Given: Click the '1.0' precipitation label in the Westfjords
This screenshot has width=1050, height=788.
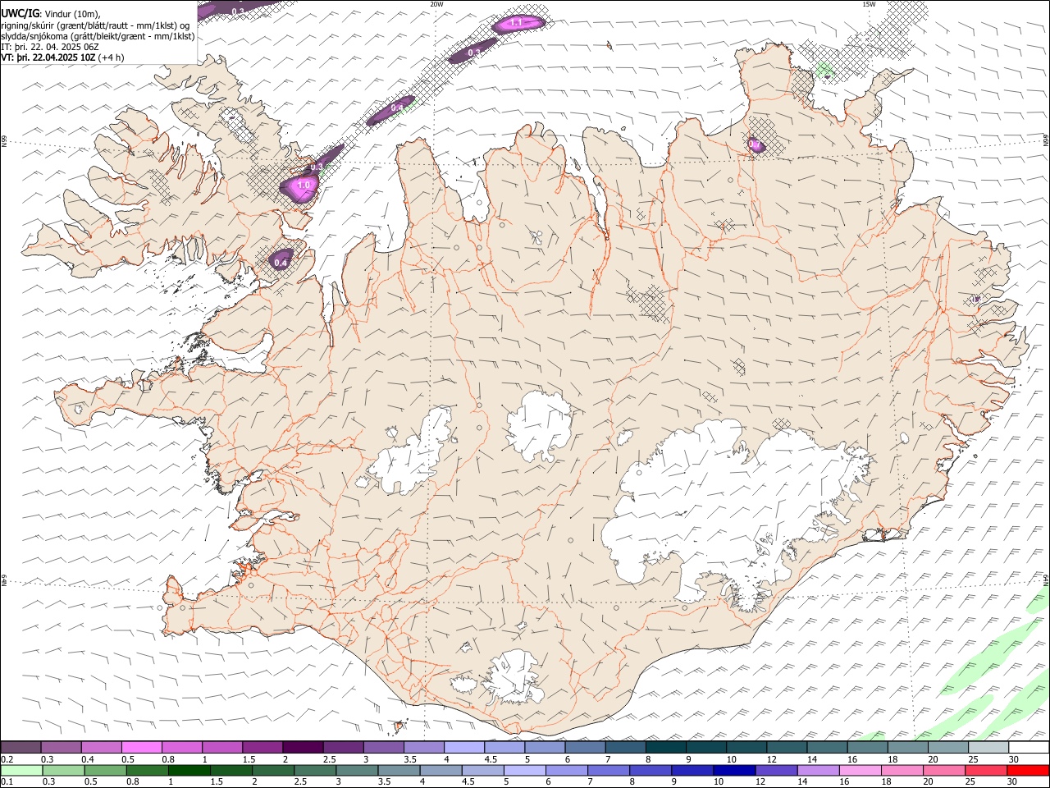Looking at the screenshot, I should 304,186.
